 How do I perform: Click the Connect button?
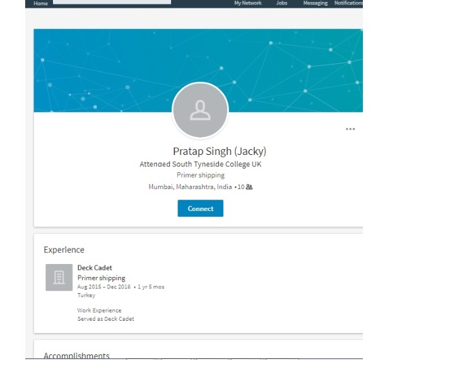[200, 208]
